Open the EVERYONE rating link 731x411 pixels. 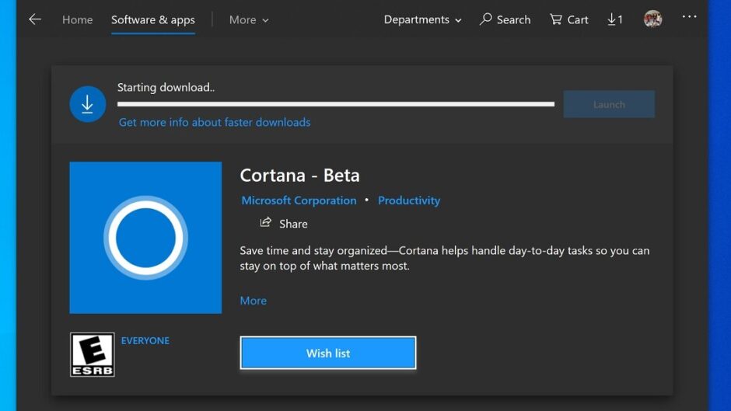(145, 340)
